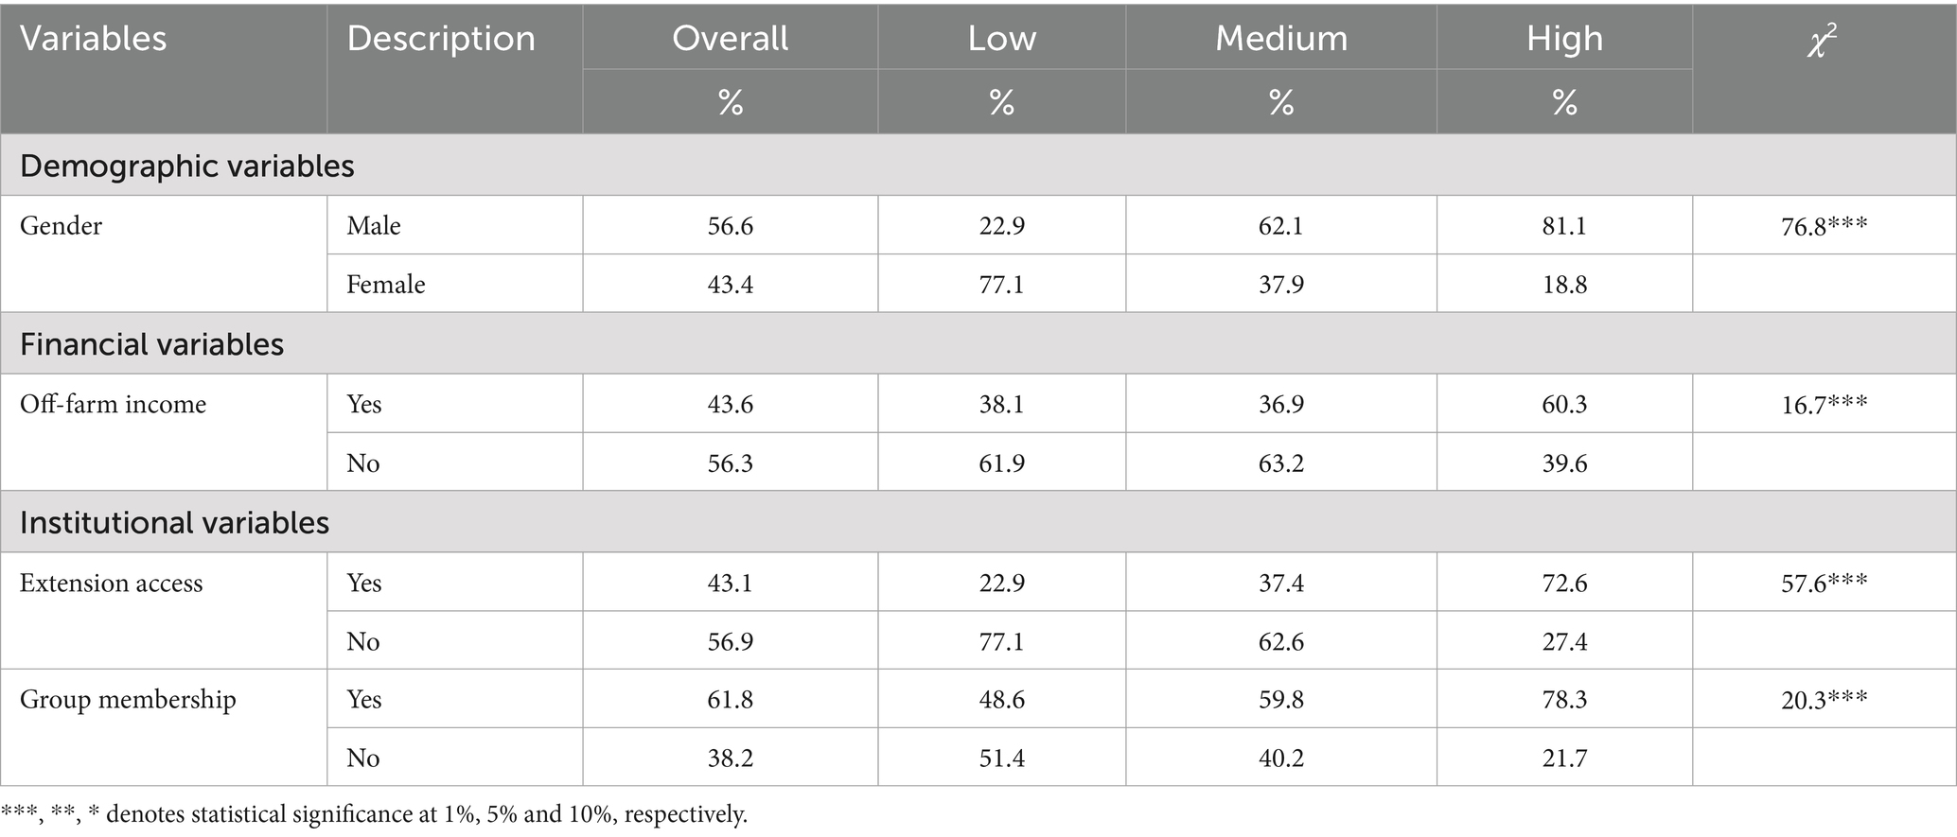Select the 76.8*** chi-square value
1957x837 pixels.
1824,226
